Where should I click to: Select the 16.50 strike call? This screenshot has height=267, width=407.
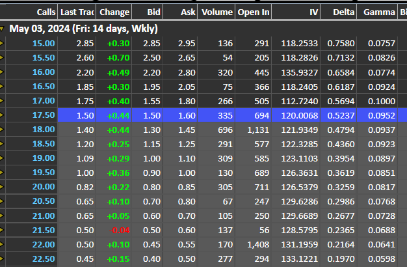(44, 87)
